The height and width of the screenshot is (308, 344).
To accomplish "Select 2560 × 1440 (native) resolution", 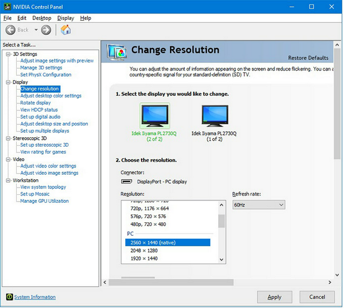I will pos(168,242).
